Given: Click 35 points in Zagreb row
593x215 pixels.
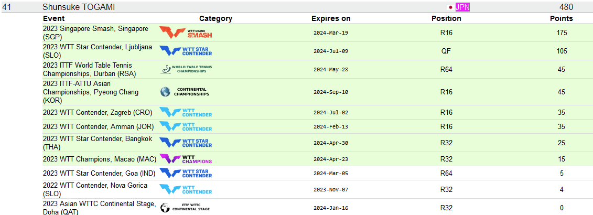Looking at the screenshot, I should click(562, 112).
